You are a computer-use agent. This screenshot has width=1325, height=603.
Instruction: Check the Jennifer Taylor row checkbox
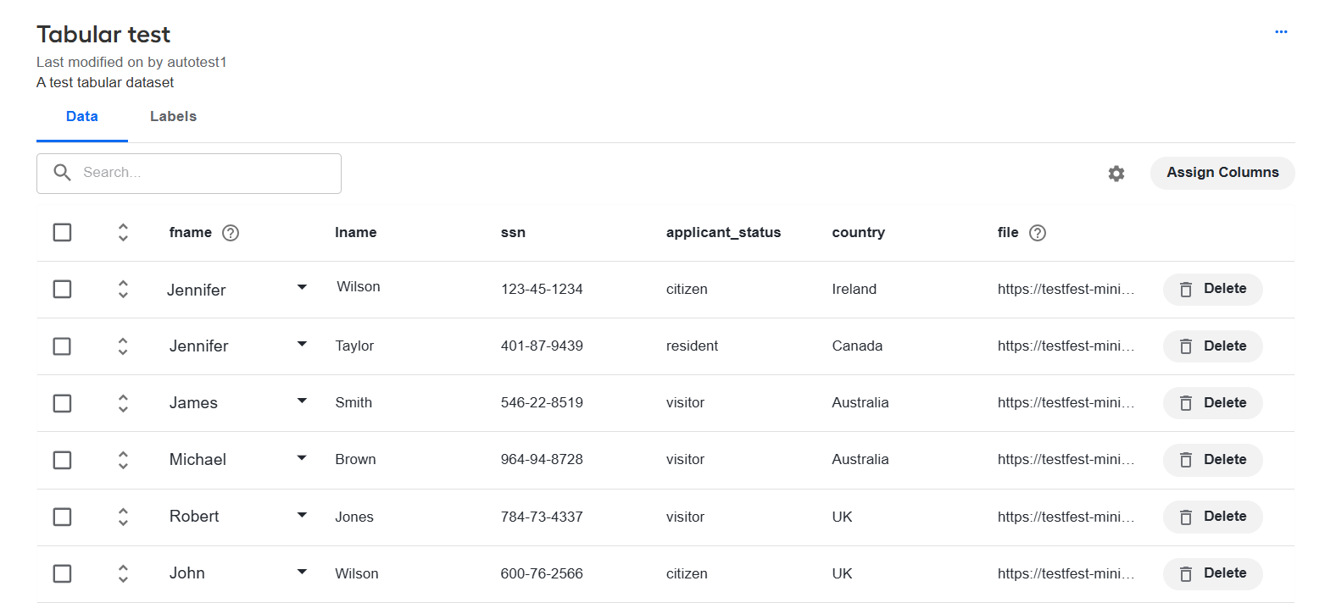(x=62, y=346)
